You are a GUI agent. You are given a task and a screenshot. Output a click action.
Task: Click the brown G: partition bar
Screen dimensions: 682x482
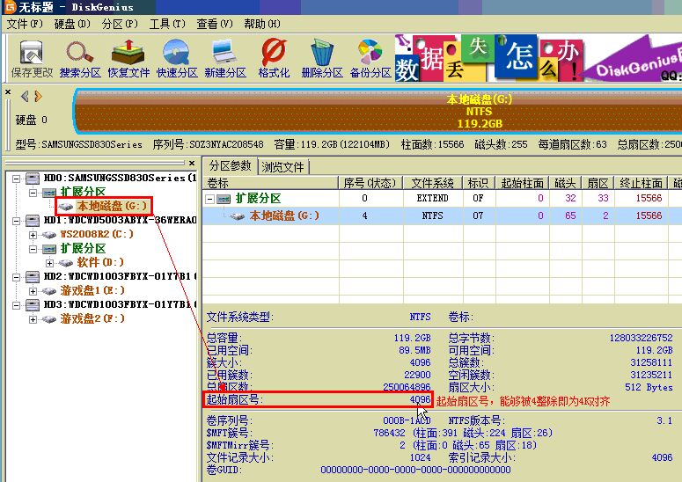pyautogui.click(x=378, y=111)
